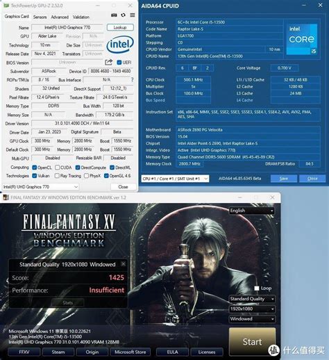Click the GPU-Z refresh icon
The image size is (329, 360).
[124, 15]
